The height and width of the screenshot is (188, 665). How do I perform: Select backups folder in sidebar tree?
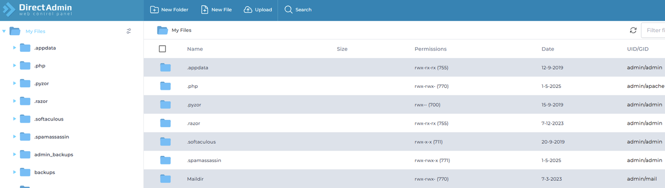[x=45, y=172]
